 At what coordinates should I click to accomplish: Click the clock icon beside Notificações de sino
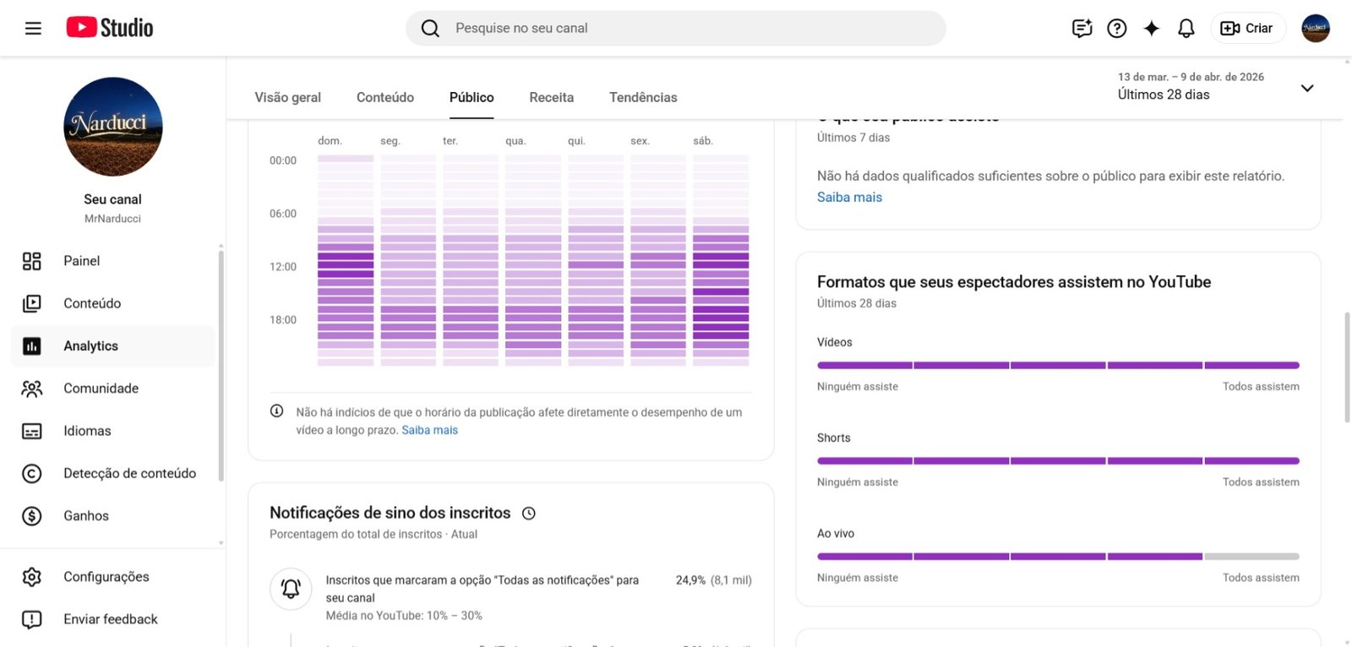point(529,514)
